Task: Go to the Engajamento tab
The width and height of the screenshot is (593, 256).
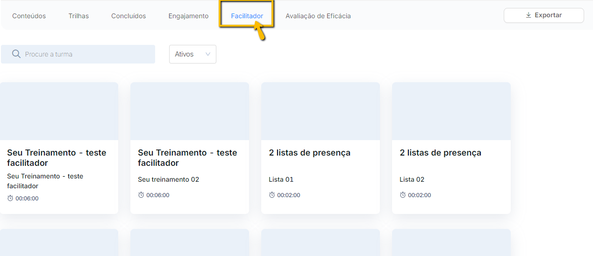Action: coord(188,16)
